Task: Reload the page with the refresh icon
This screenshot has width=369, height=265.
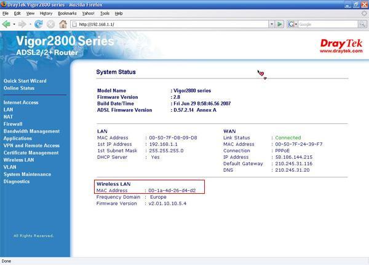Action: click(38, 24)
